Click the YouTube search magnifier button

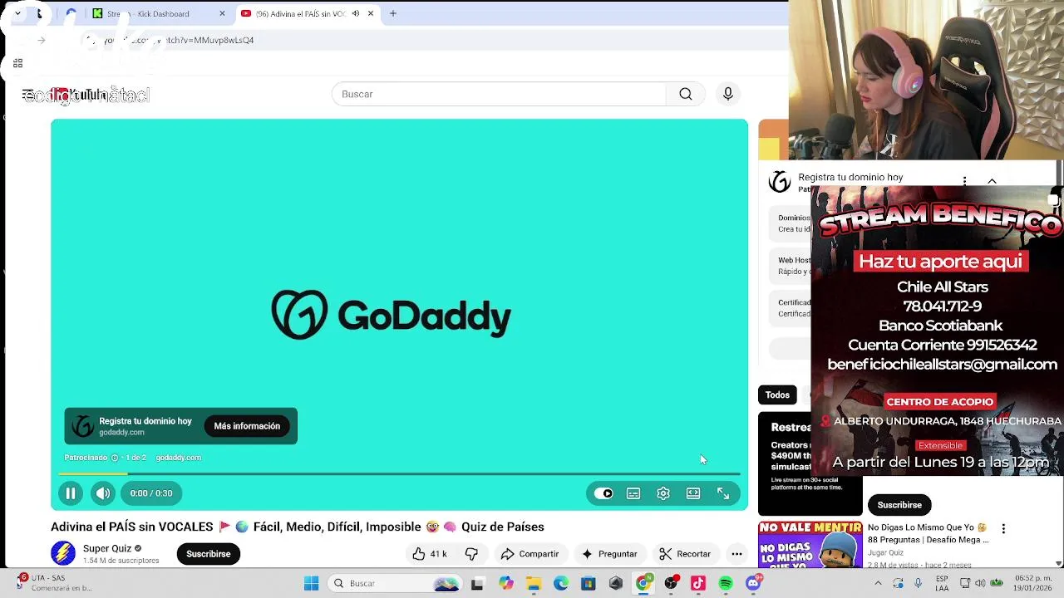[686, 94]
